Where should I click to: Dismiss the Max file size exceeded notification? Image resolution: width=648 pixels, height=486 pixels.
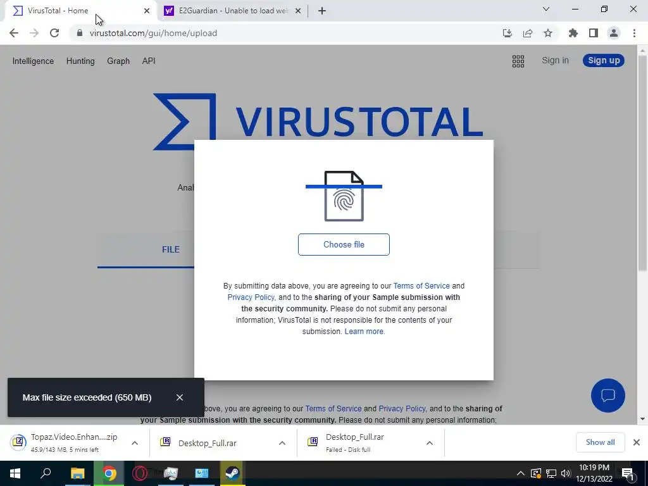pyautogui.click(x=179, y=397)
